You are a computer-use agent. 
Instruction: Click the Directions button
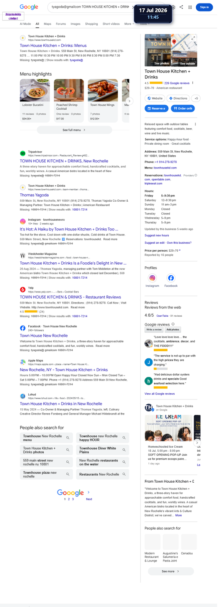(x=178, y=98)
